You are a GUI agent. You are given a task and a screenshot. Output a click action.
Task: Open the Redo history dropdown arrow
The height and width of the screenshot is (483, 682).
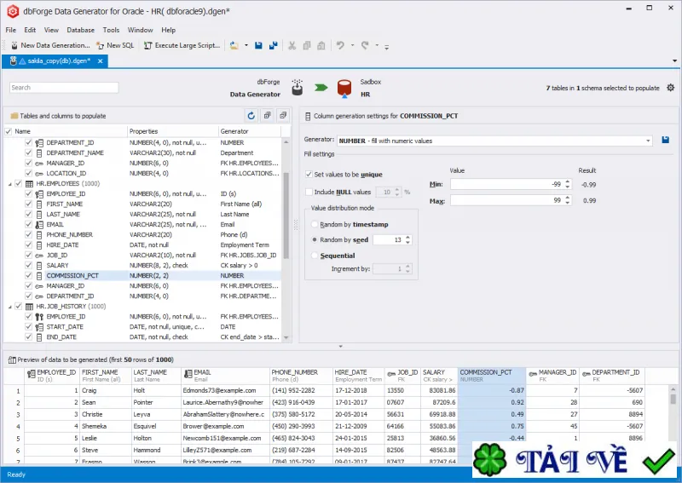[x=377, y=45]
